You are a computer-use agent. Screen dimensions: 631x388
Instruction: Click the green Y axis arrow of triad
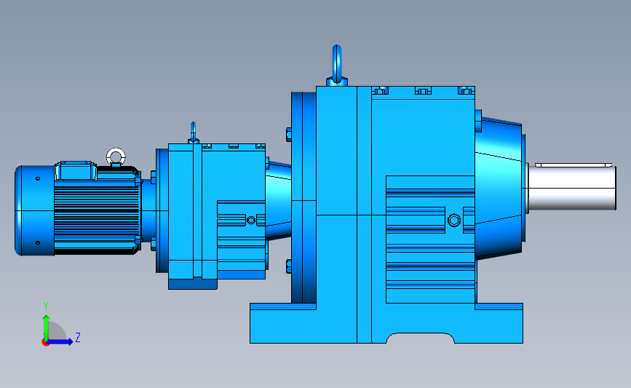click(x=47, y=327)
